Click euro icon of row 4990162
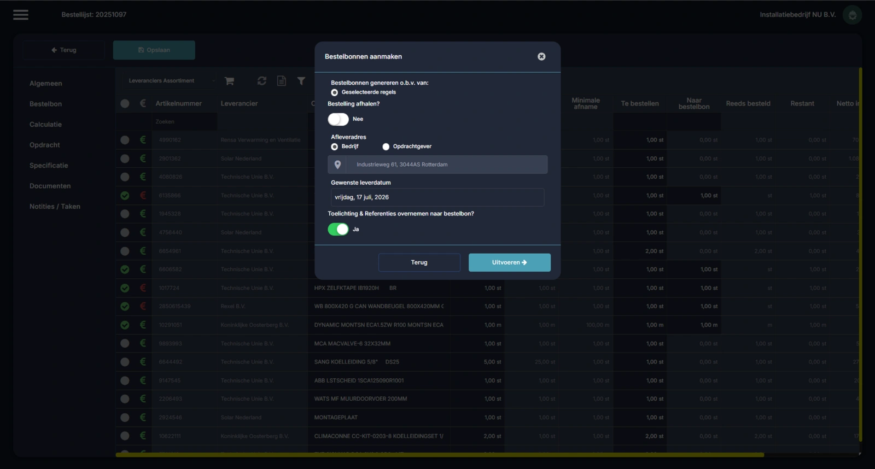The image size is (875, 469). pos(143,140)
